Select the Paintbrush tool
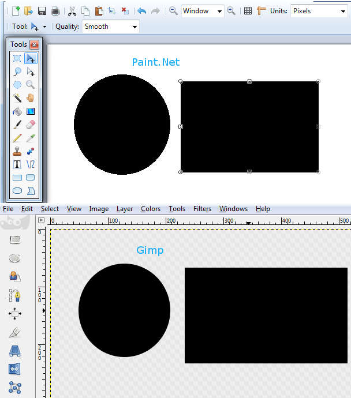This screenshot has width=351, height=398. pyautogui.click(x=17, y=125)
